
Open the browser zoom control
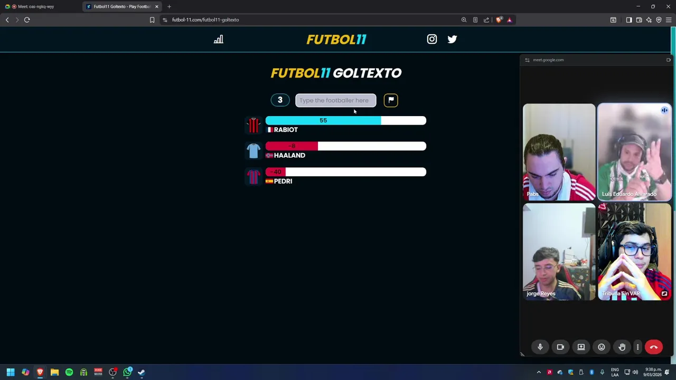[464, 20]
